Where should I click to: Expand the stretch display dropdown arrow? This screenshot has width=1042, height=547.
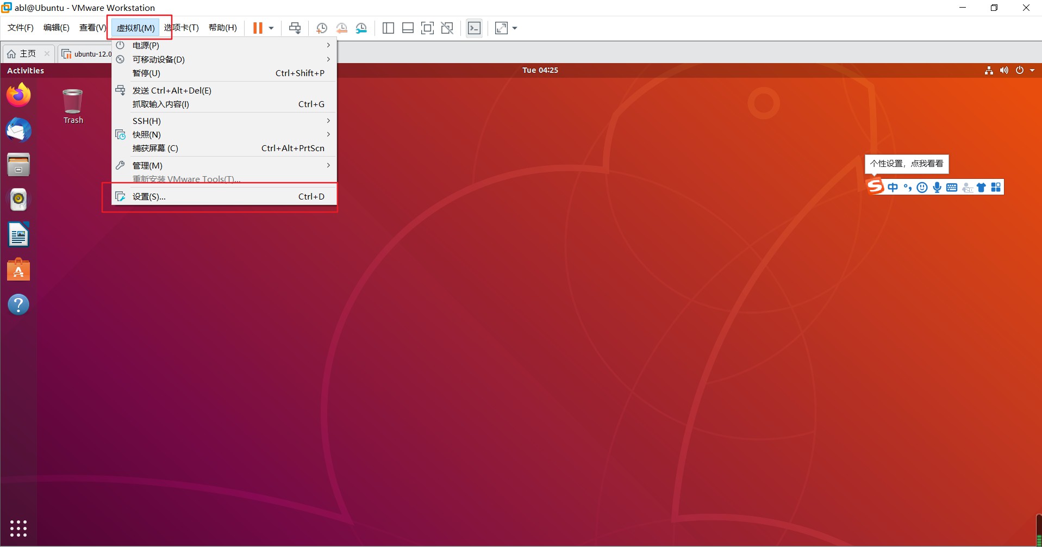click(515, 28)
